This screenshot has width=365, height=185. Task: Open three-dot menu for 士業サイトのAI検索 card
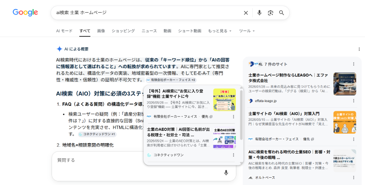(354, 139)
